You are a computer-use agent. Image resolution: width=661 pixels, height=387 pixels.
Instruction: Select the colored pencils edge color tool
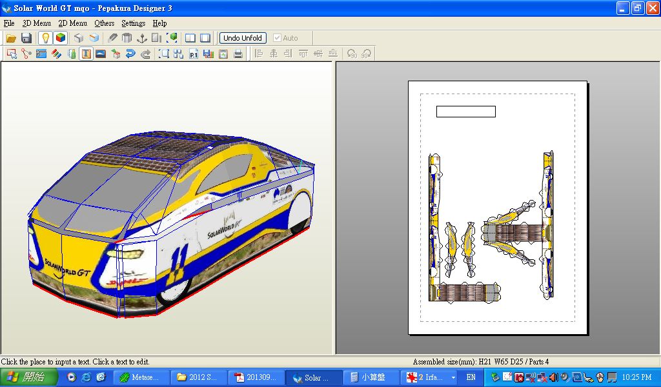[x=56, y=54]
